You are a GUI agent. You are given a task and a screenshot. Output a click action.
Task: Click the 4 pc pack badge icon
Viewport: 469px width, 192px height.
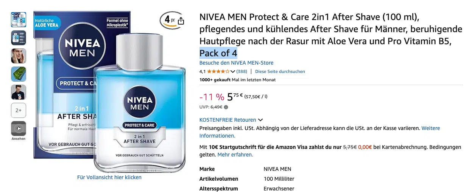click(x=168, y=20)
